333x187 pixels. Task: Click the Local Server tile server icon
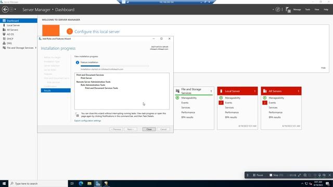tap(221, 91)
